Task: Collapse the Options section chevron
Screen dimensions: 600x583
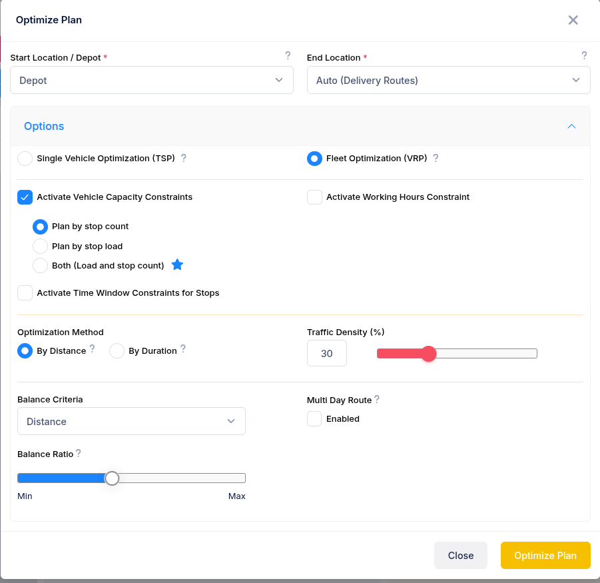Action: (x=571, y=127)
